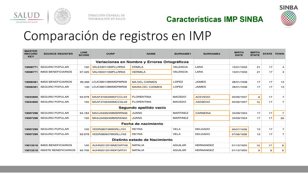Screen dimensions: 308x173
Task: Click the green 'Características IMP SINBA' heading
Action: point(215,19)
